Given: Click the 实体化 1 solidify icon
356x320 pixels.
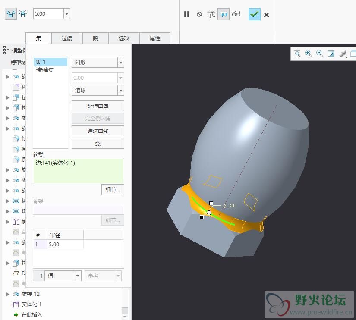Looking at the screenshot, I should coord(16,304).
